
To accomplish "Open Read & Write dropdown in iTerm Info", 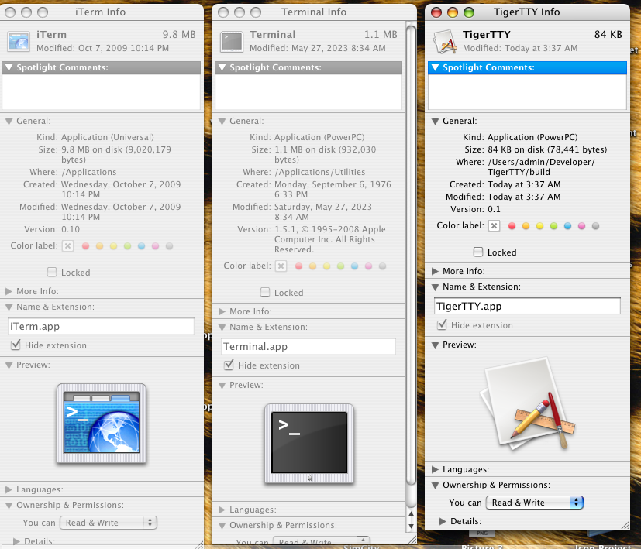I will (x=109, y=523).
